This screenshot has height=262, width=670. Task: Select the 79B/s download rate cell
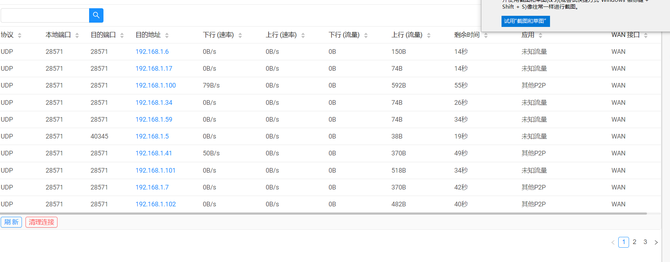point(211,85)
